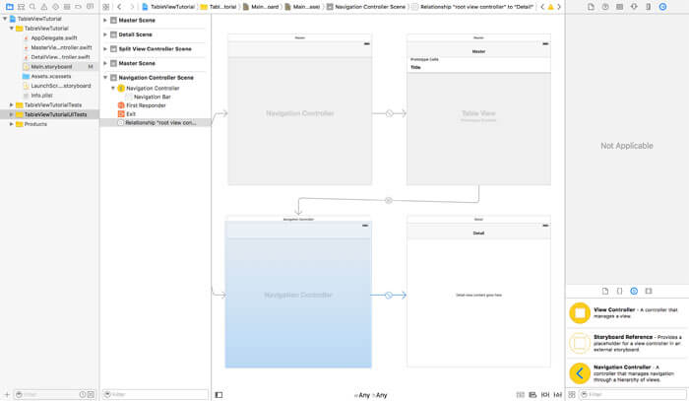The image size is (689, 401).
Task: Click the yellow warning icon in jump bar
Action: pyautogui.click(x=550, y=7)
